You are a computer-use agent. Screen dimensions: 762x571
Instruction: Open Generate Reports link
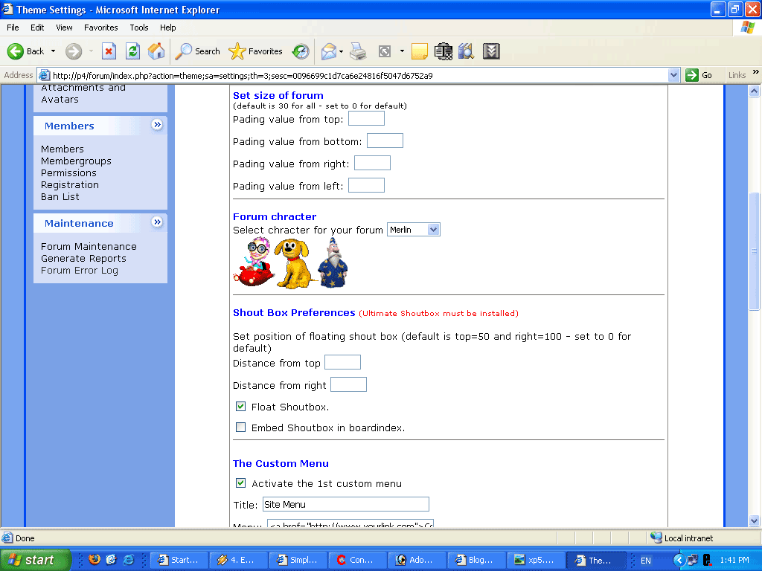point(83,258)
